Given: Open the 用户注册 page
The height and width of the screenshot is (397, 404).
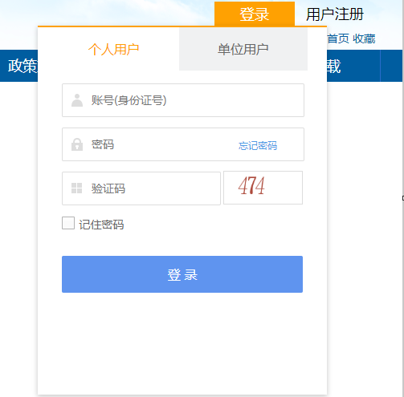Looking at the screenshot, I should coord(335,14).
